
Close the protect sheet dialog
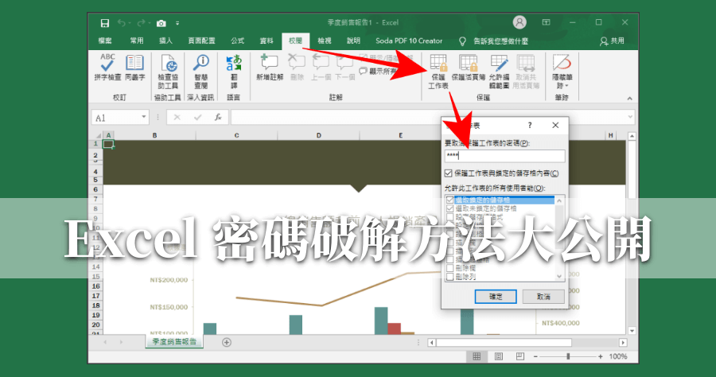click(x=555, y=125)
